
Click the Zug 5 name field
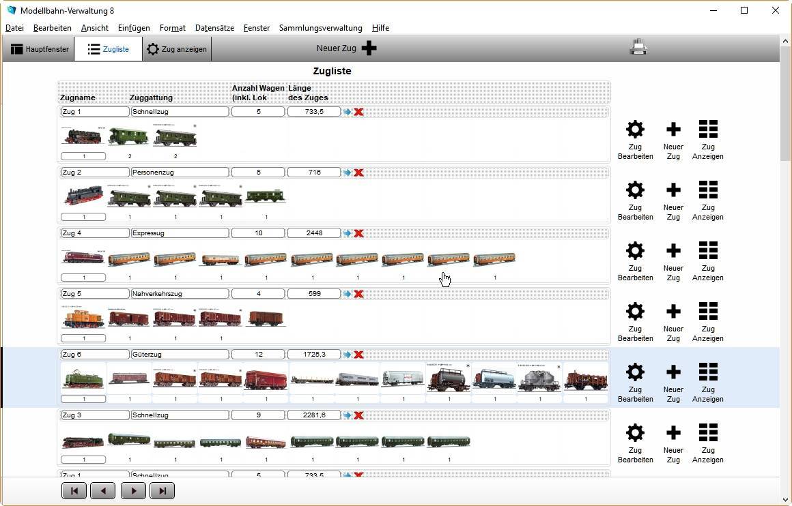(94, 294)
